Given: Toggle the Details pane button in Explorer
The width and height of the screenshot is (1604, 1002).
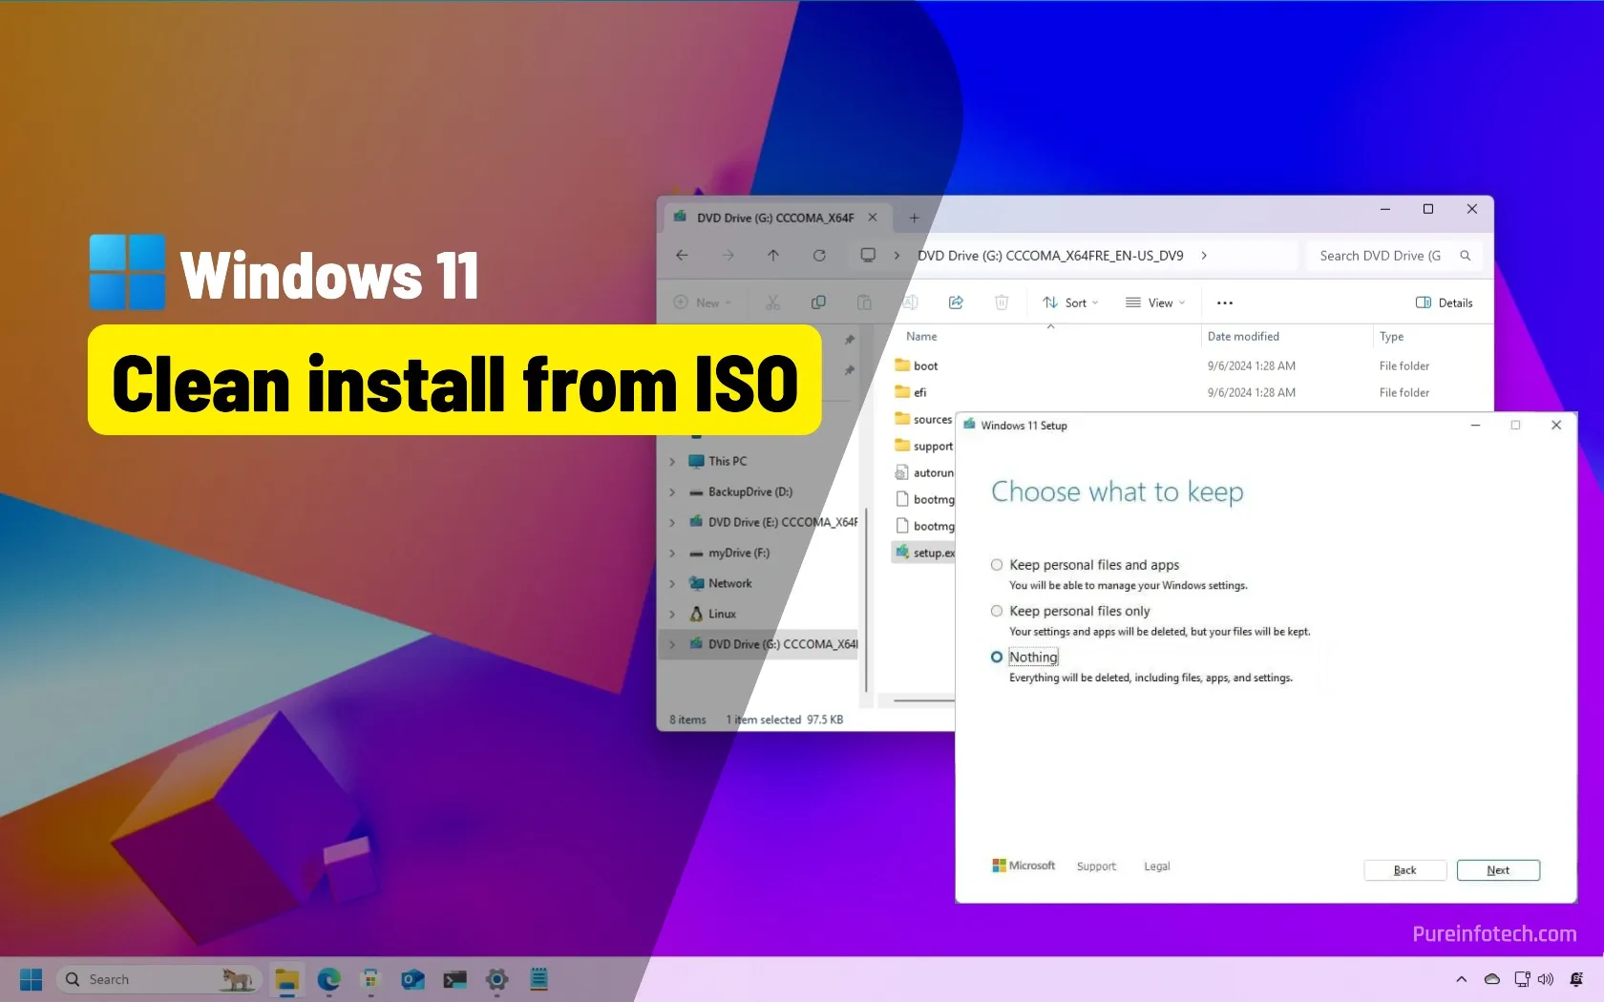Looking at the screenshot, I should (x=1444, y=303).
